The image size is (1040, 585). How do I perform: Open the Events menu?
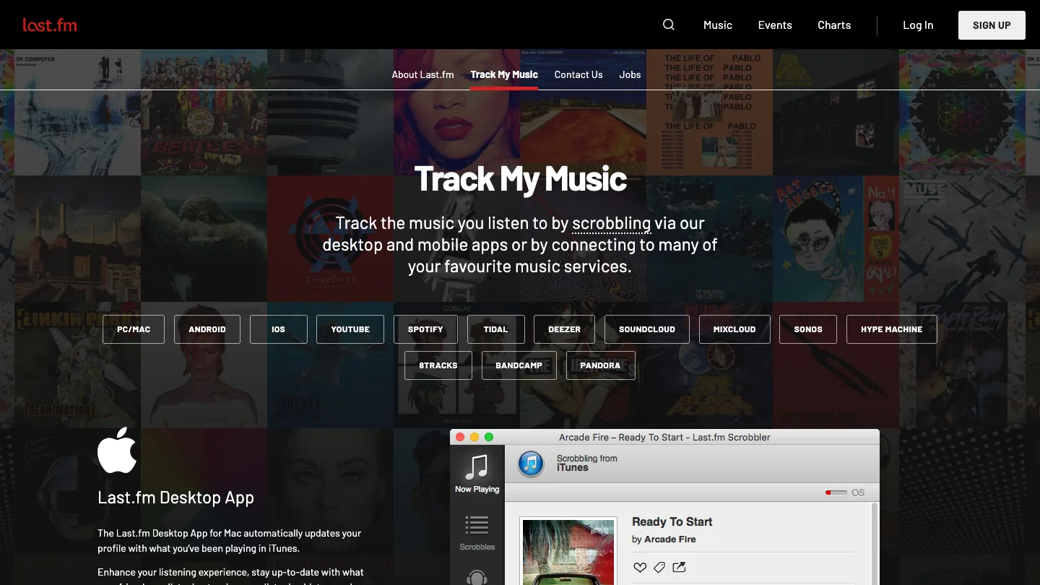pos(775,25)
